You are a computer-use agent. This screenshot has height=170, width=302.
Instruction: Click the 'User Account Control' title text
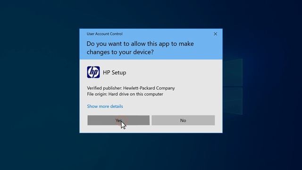(x=105, y=34)
